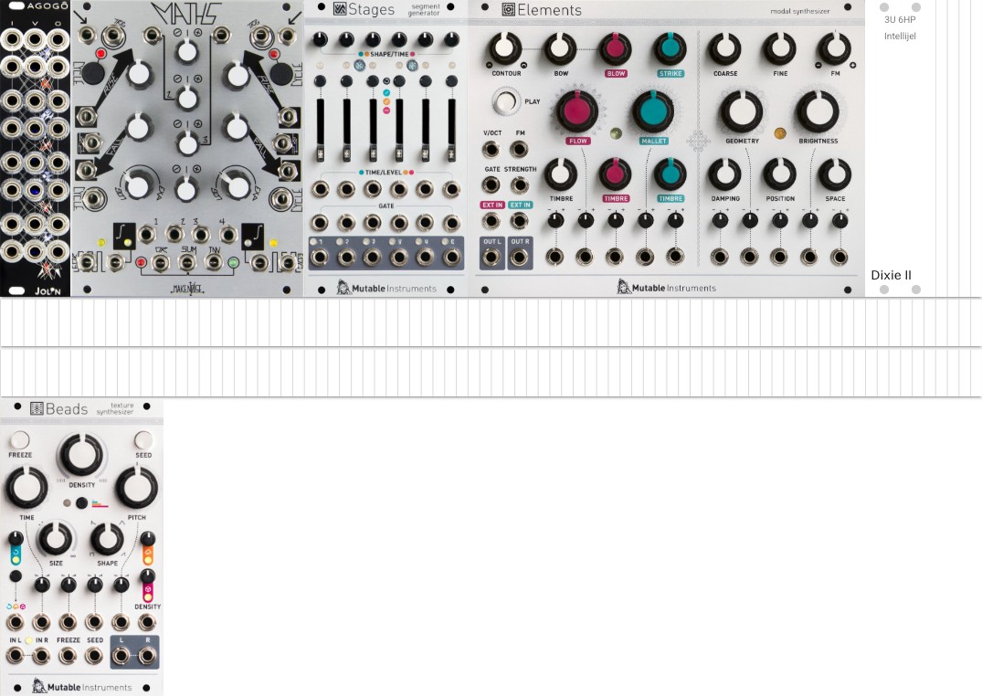
Task: Click the INV output jack on Maths
Action: (214, 262)
